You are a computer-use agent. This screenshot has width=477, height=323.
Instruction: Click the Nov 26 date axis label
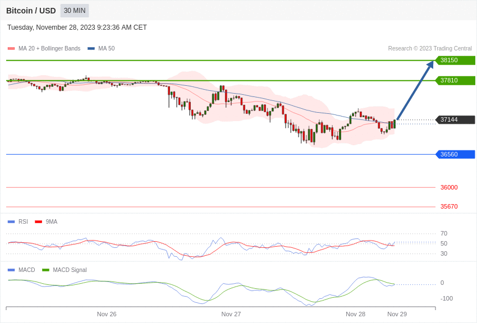(107, 314)
